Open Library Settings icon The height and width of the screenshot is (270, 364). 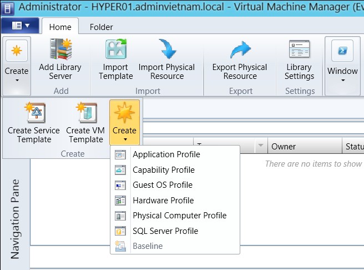point(300,49)
